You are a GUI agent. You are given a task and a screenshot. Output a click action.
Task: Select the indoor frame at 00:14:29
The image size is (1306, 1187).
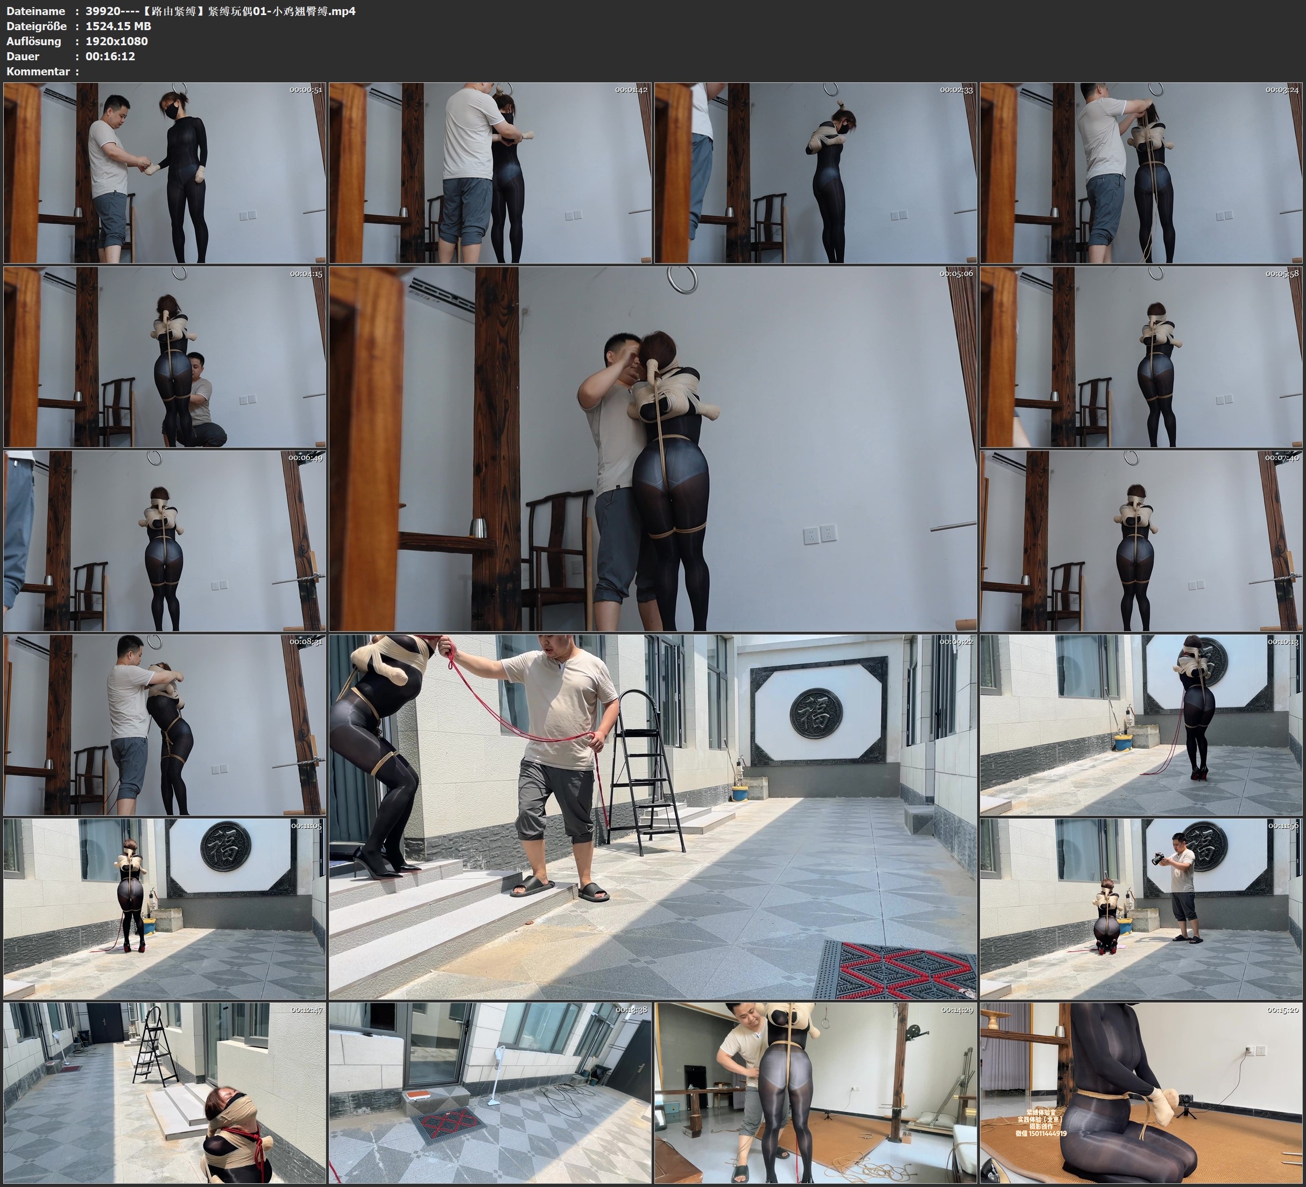[816, 1092]
